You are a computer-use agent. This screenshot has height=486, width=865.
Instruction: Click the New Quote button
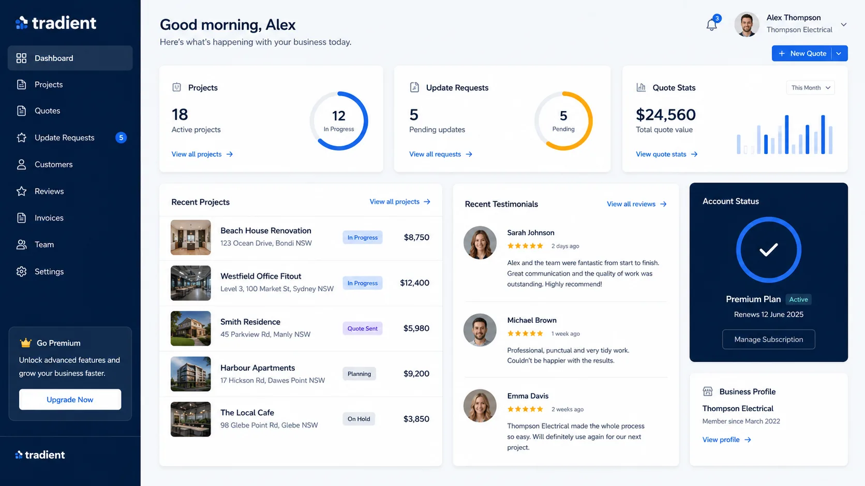802,53
